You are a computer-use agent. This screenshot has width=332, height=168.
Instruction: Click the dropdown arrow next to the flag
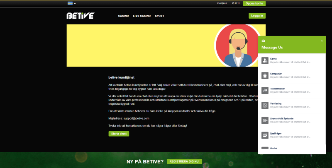[x=75, y=4]
